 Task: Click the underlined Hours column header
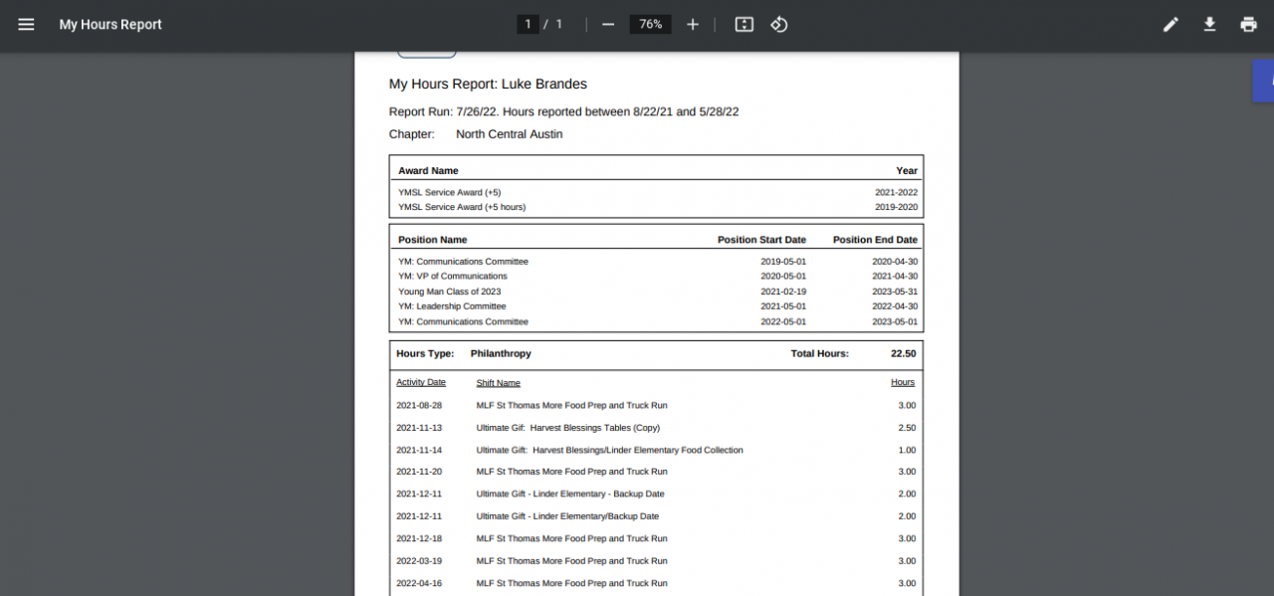902,382
